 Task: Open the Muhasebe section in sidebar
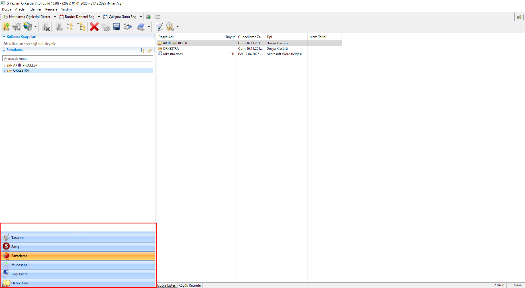[19, 265]
